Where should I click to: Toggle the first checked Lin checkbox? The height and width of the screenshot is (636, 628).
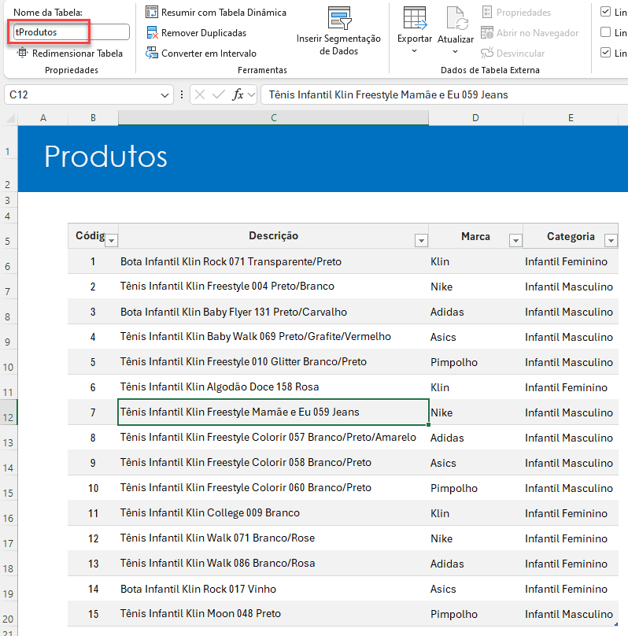pyautogui.click(x=605, y=12)
